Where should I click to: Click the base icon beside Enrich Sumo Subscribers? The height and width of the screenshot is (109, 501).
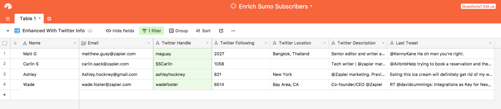[233, 6]
